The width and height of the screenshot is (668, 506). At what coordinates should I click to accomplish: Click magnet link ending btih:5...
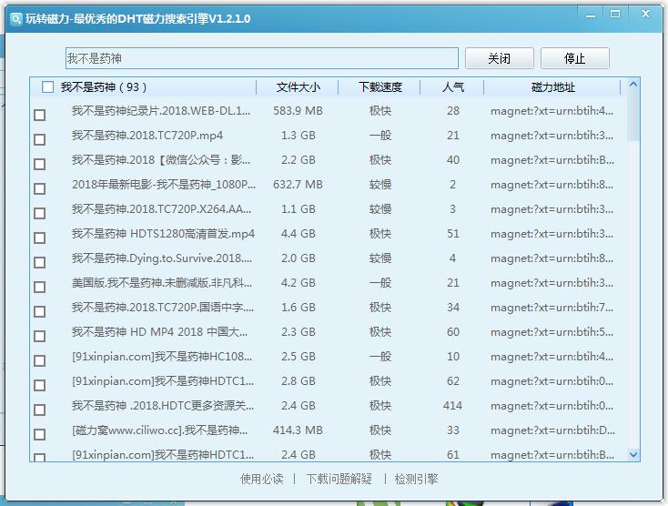pos(552,332)
